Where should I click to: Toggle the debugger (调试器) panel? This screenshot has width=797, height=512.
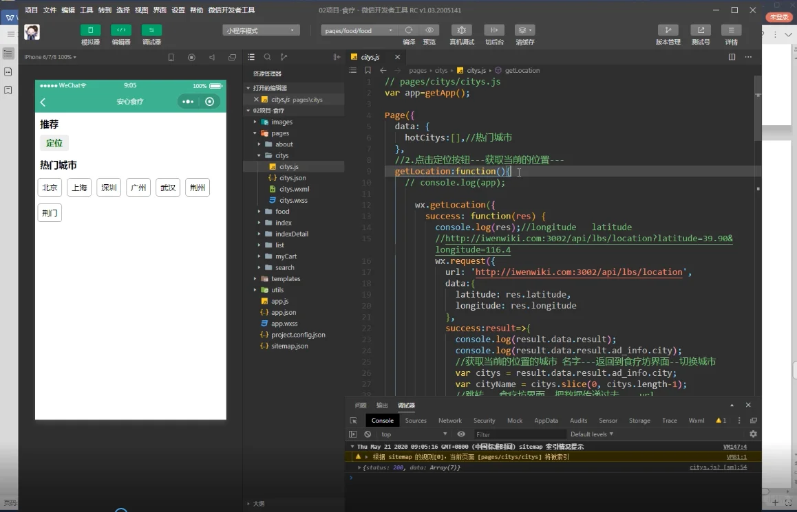[151, 30]
